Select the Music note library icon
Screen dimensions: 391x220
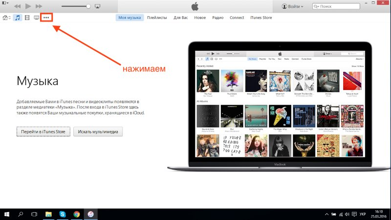(18, 18)
